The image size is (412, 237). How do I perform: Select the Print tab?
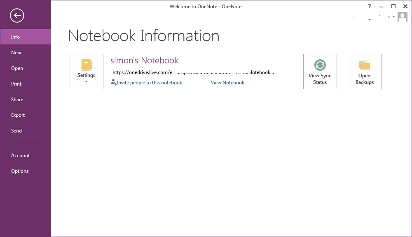[26, 84]
